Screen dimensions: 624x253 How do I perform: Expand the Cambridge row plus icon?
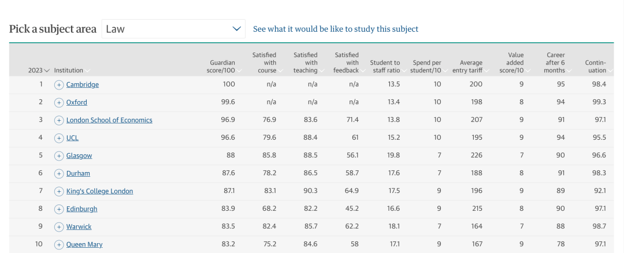59,85
